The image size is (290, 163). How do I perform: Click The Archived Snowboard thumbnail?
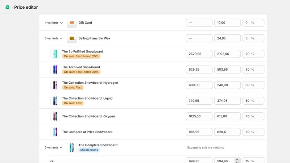(x=55, y=70)
